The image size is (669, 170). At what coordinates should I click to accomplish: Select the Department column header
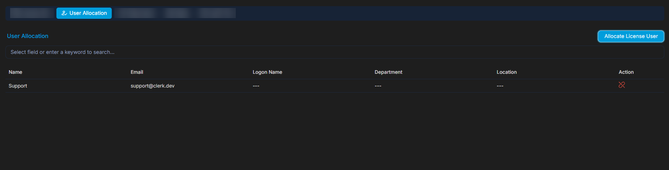[x=388, y=72]
